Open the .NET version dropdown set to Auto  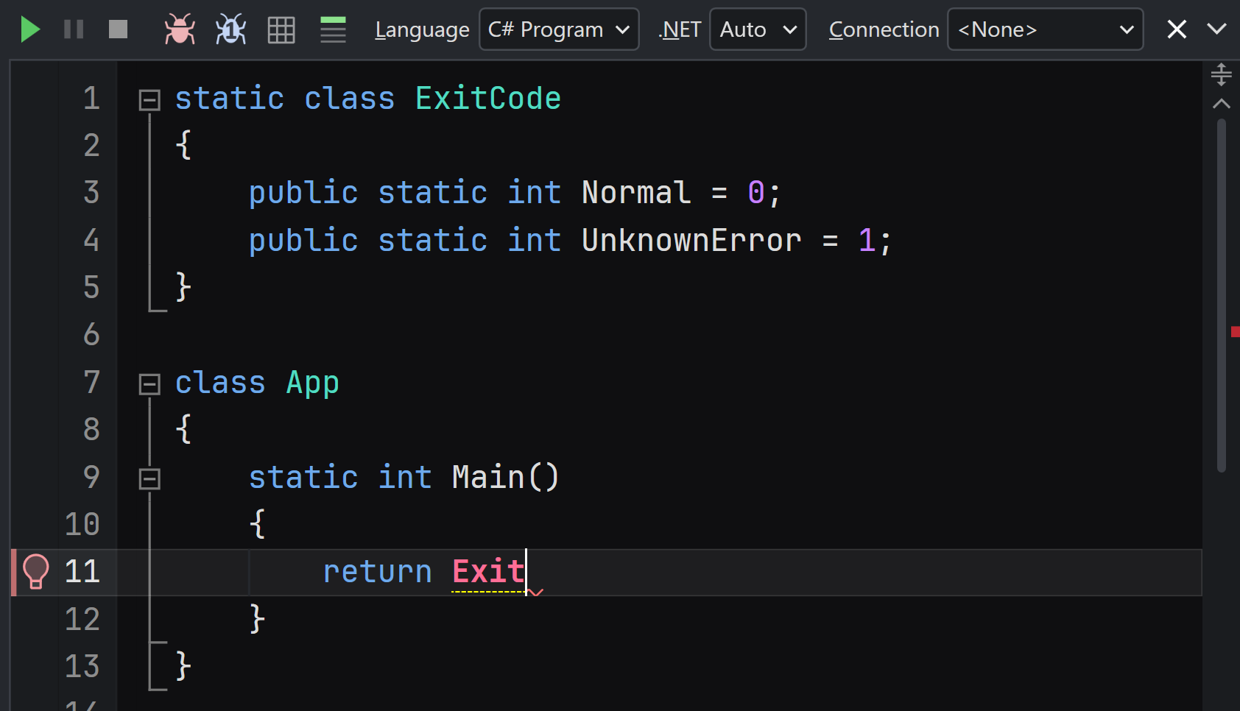[x=758, y=29]
